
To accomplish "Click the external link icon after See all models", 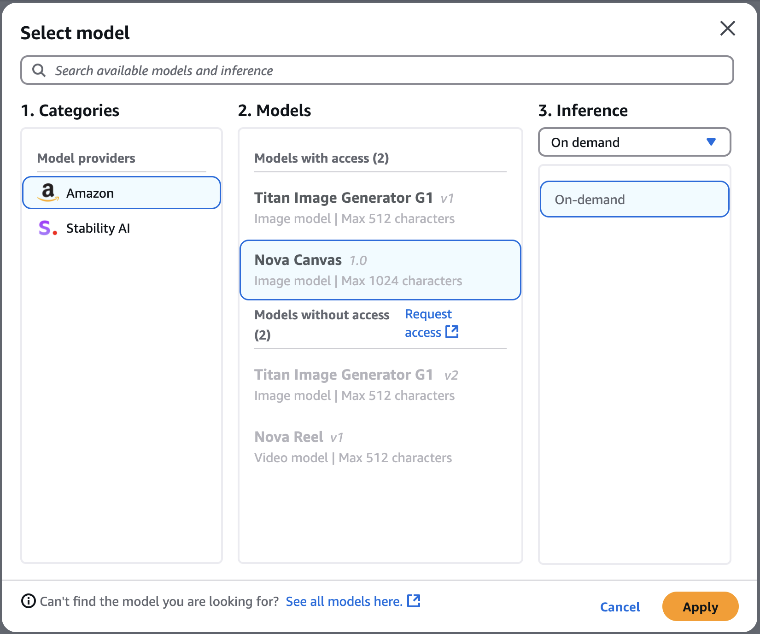I will (x=414, y=601).
